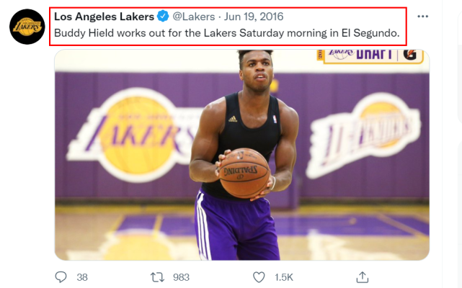Viewport: 462px width, 288px height.
Task: Click the purple shorts of the player
Action: tap(236, 225)
